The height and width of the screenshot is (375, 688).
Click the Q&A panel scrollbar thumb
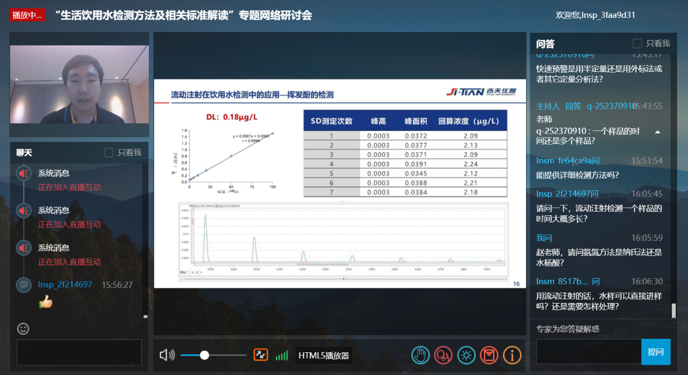point(674,310)
